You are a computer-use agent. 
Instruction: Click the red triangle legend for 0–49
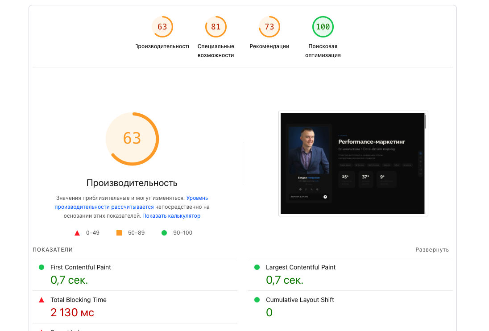[x=76, y=232]
